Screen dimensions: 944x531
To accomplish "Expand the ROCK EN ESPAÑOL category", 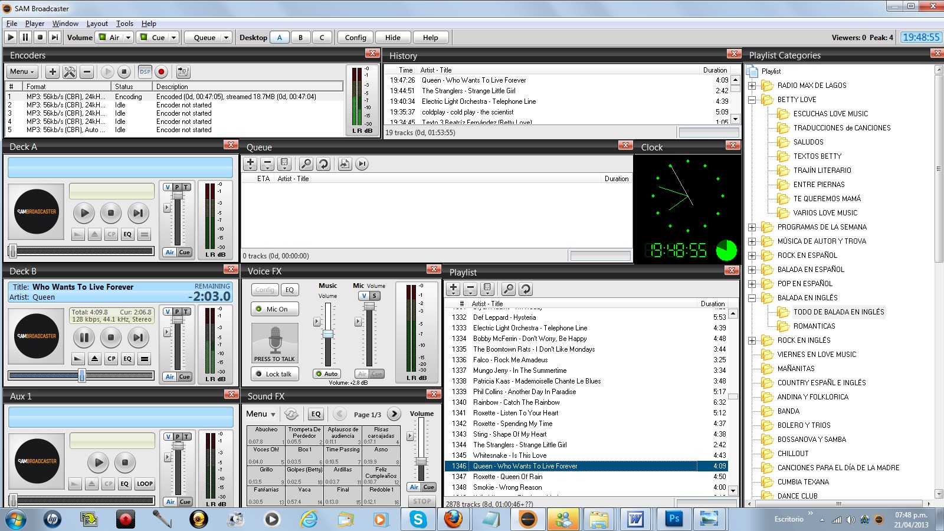I will pyautogui.click(x=752, y=255).
